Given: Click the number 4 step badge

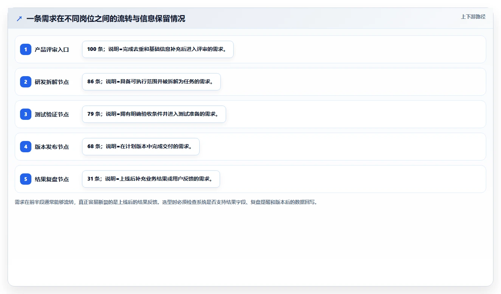Looking at the screenshot, I should (x=26, y=147).
